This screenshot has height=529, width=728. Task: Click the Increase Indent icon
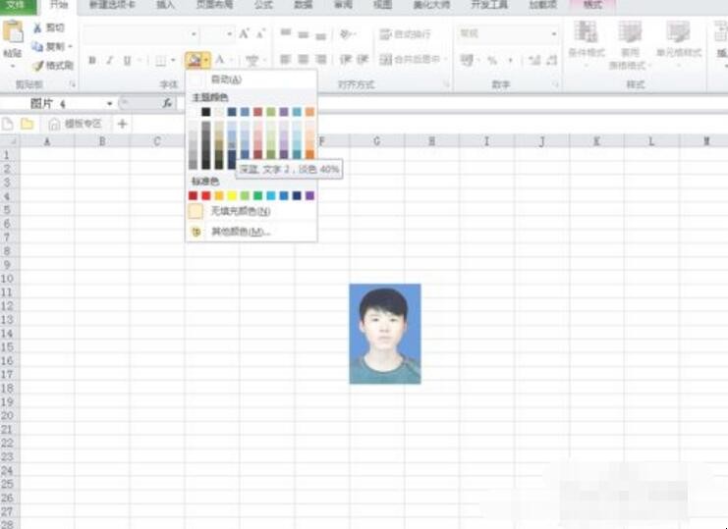coord(363,59)
